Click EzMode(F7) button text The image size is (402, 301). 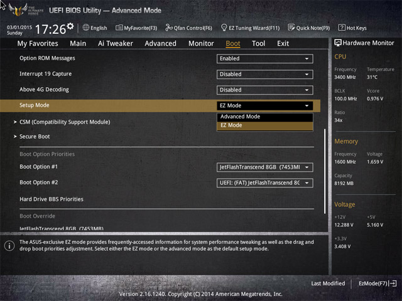(x=373, y=283)
